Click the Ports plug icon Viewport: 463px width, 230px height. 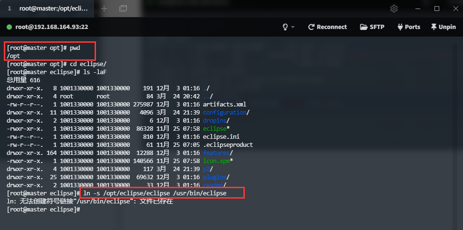pyautogui.click(x=400, y=27)
